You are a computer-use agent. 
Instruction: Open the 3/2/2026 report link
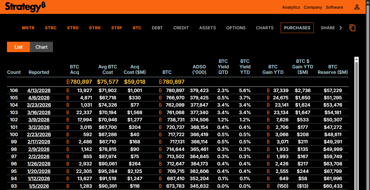coord(39,127)
